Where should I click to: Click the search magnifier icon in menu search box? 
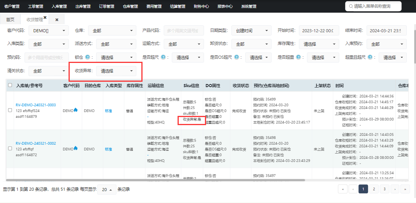[351, 7]
